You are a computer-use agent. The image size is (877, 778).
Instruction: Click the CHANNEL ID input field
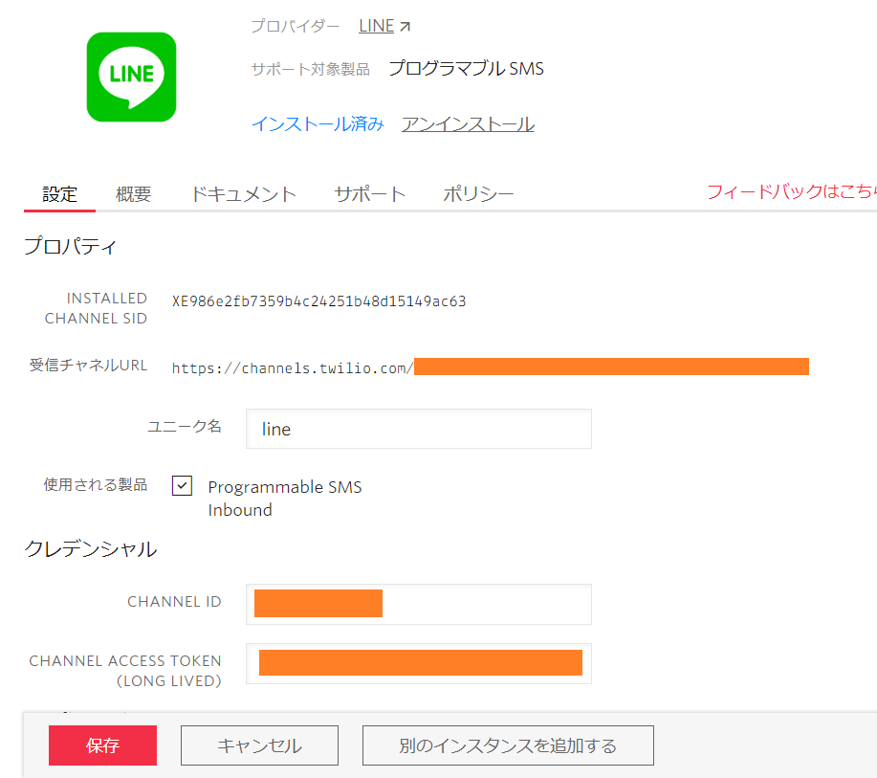418,603
